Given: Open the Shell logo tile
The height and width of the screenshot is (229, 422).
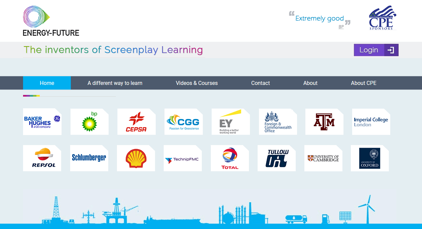Looking at the screenshot, I should 136,158.
